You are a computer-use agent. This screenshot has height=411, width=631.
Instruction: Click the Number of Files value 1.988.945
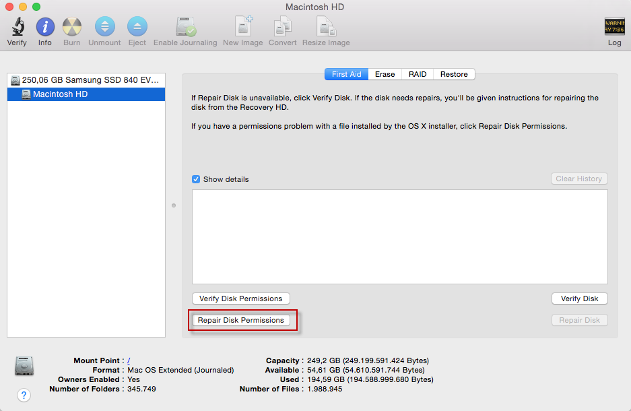(x=325, y=389)
